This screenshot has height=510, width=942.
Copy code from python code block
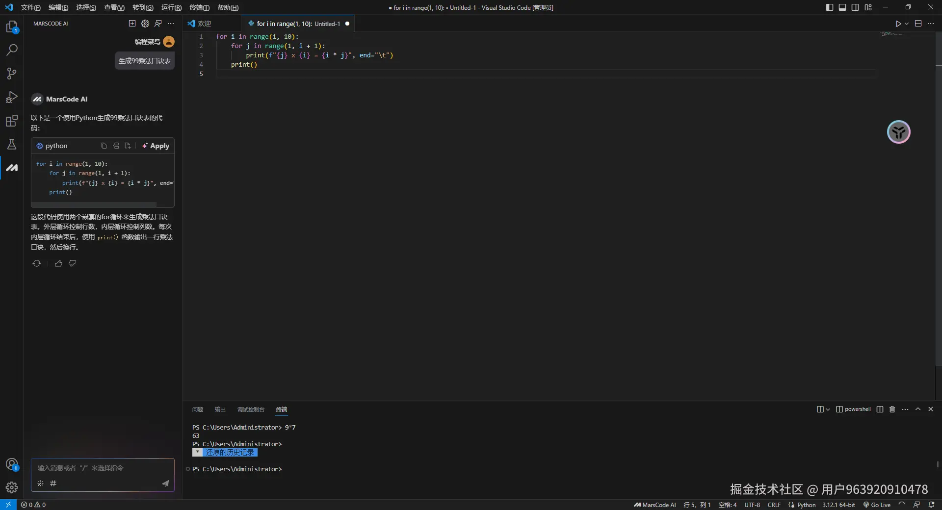pos(104,146)
